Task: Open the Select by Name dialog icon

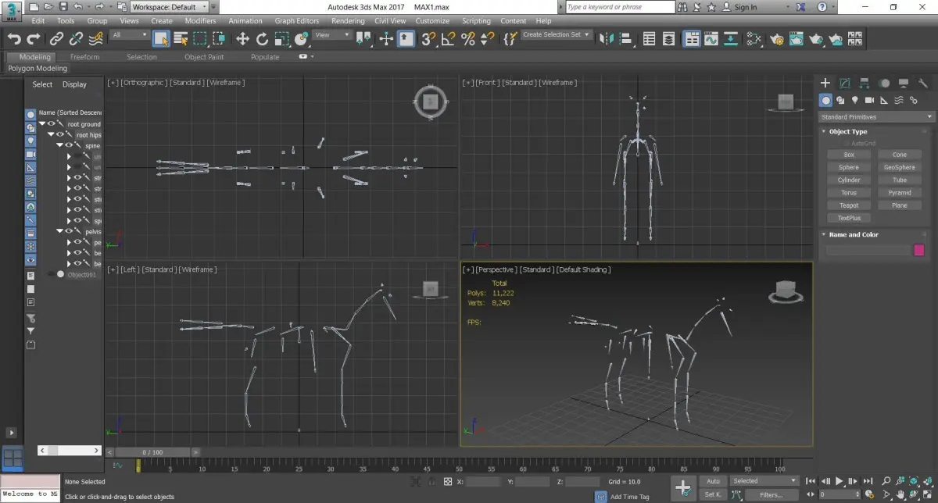Action: coord(181,38)
